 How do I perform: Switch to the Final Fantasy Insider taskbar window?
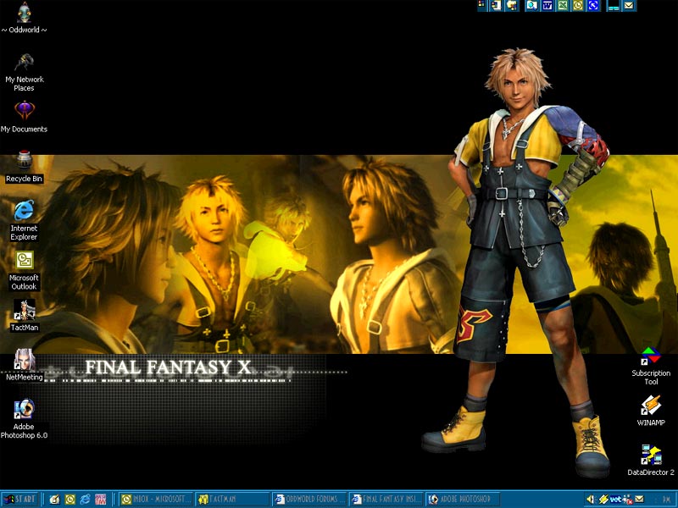tap(386, 500)
